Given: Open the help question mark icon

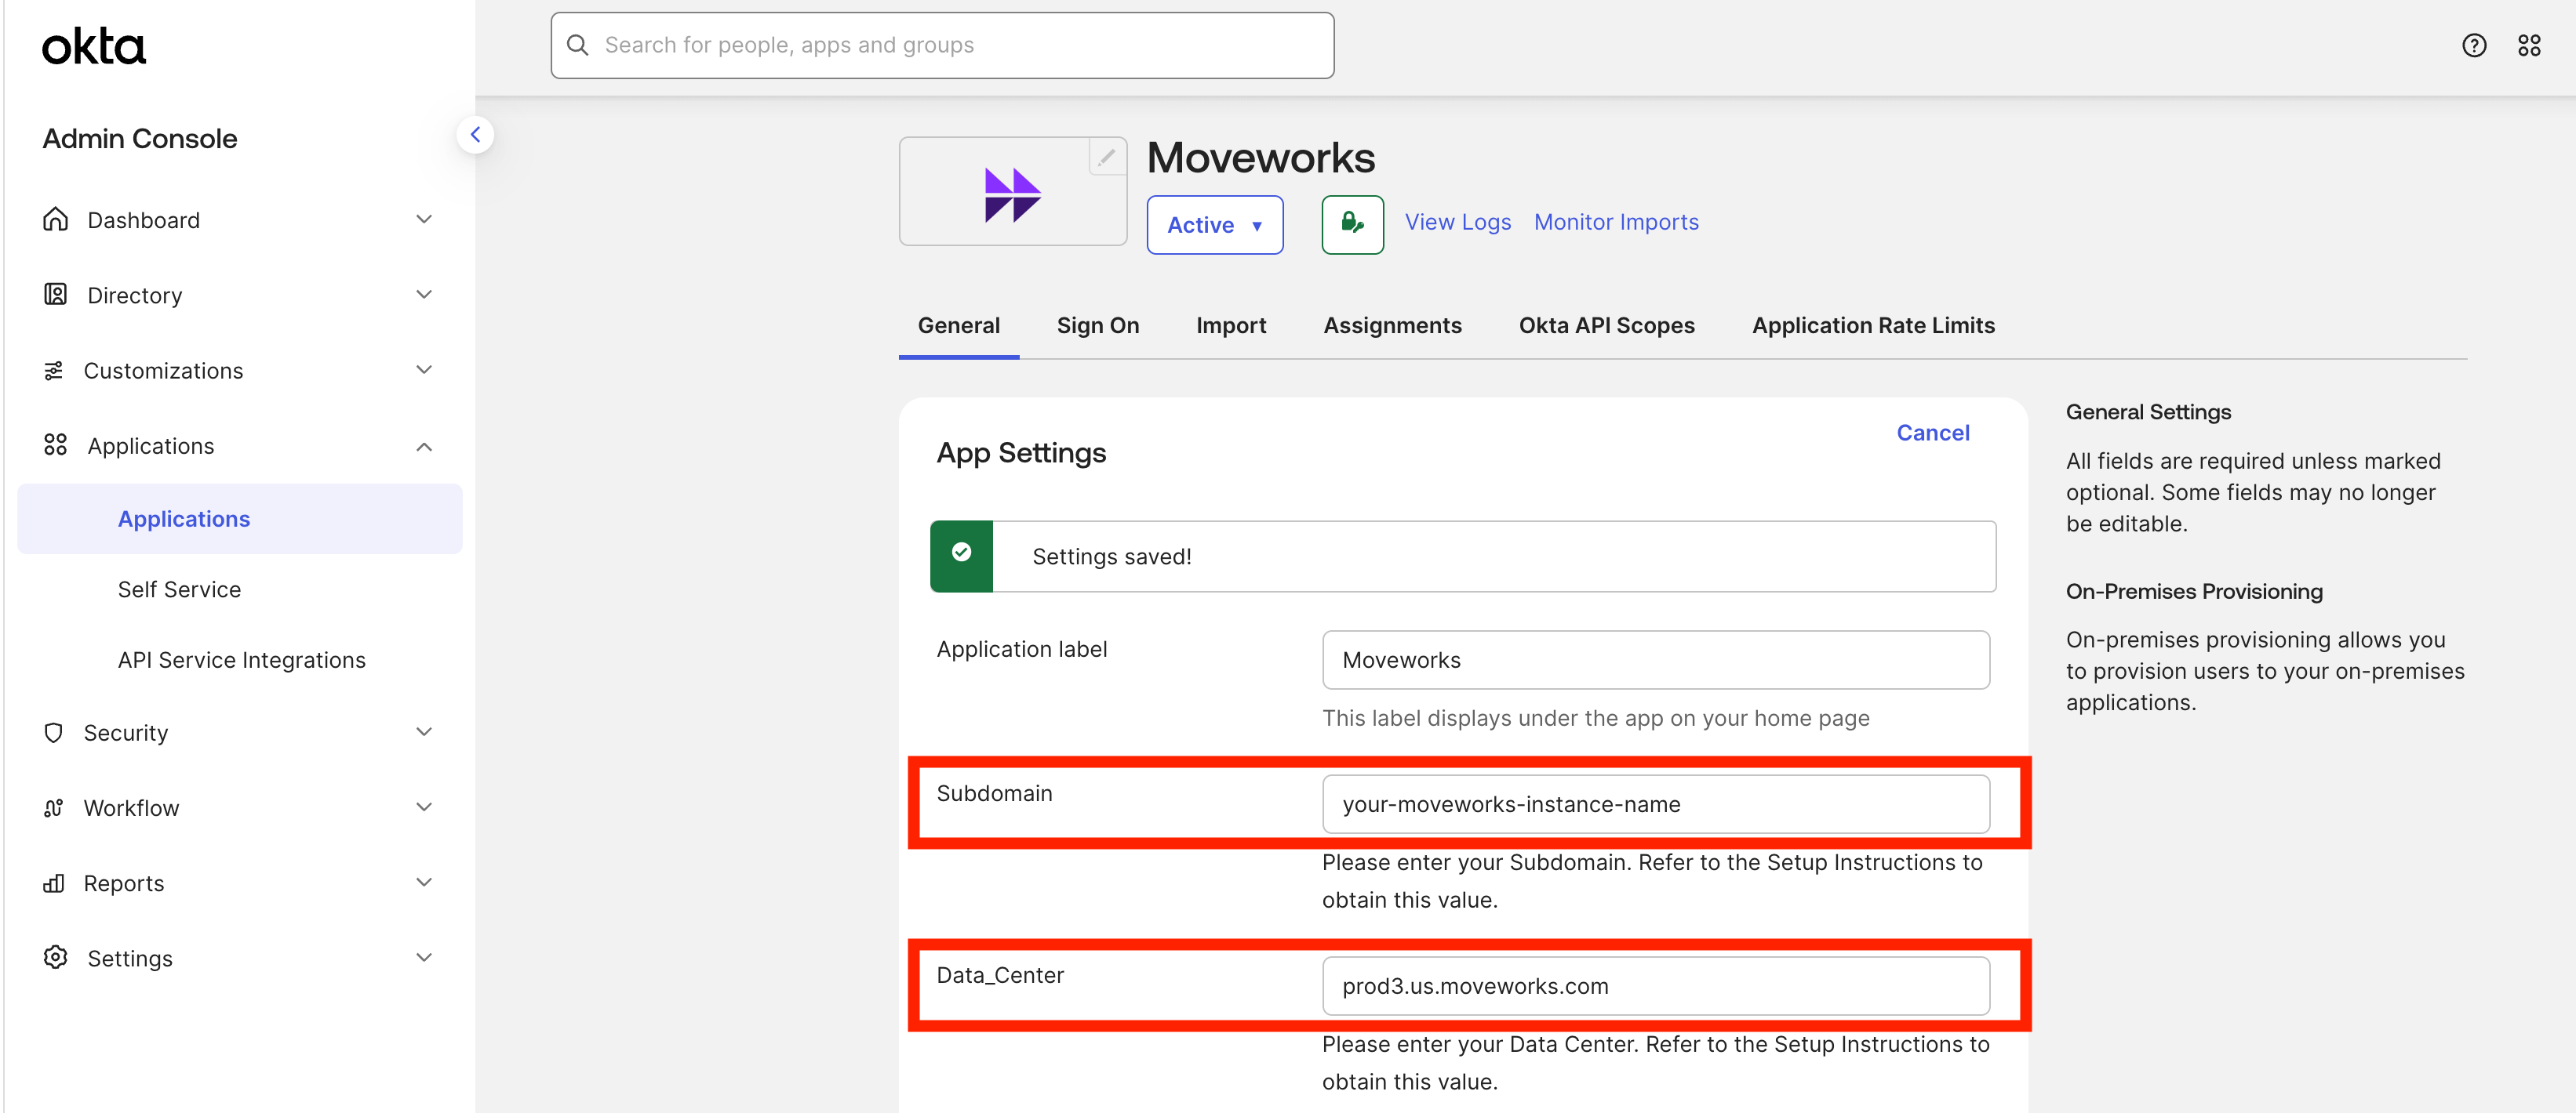Looking at the screenshot, I should 2473,45.
